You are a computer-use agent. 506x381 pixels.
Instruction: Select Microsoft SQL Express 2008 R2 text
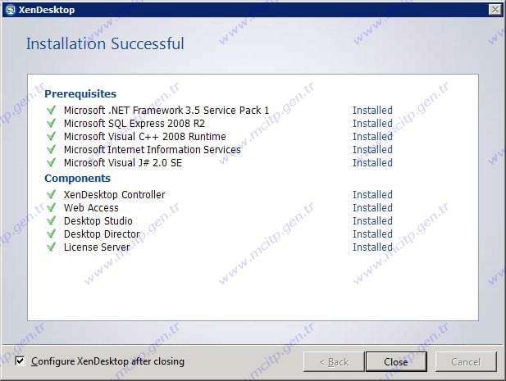(x=134, y=124)
